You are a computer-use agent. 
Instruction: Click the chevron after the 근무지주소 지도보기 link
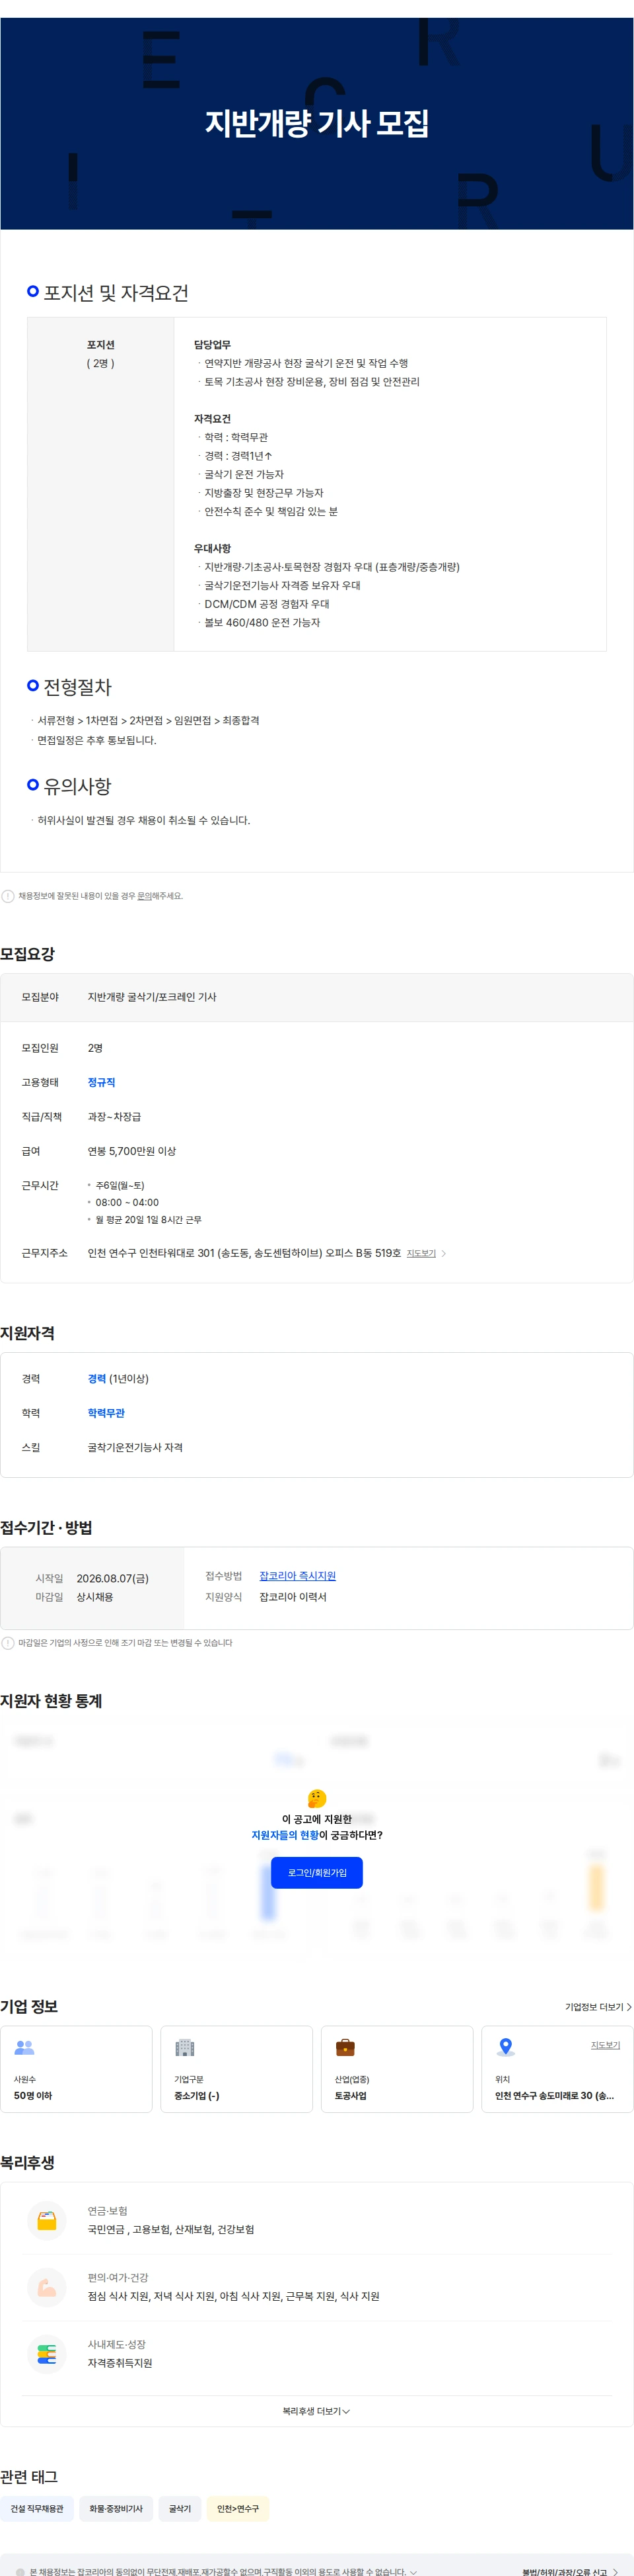pyautogui.click(x=444, y=1253)
